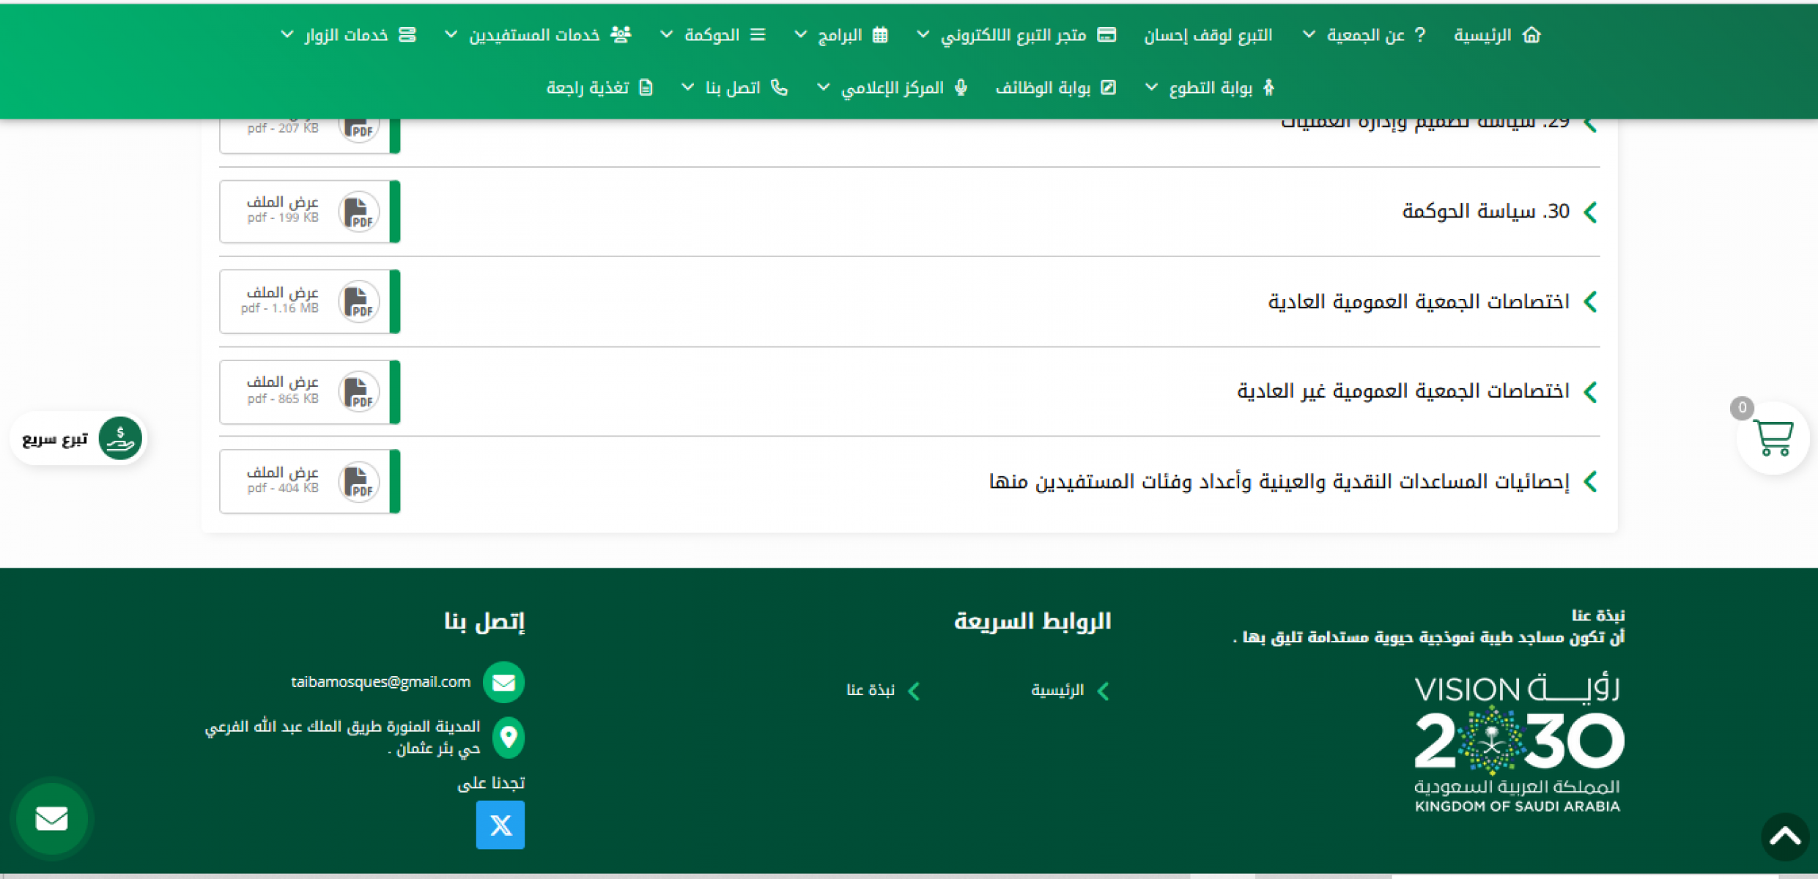Click PDF icon for سياسة الحوكمة
Screen dimensions: 1818x879
point(359,212)
